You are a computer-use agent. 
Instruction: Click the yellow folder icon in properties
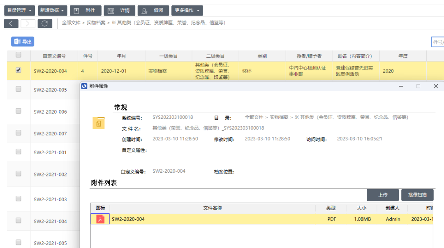(99, 123)
